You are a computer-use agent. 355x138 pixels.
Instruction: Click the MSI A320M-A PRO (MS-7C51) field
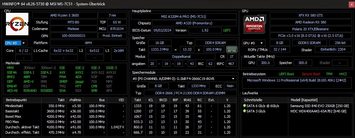pos(184,17)
